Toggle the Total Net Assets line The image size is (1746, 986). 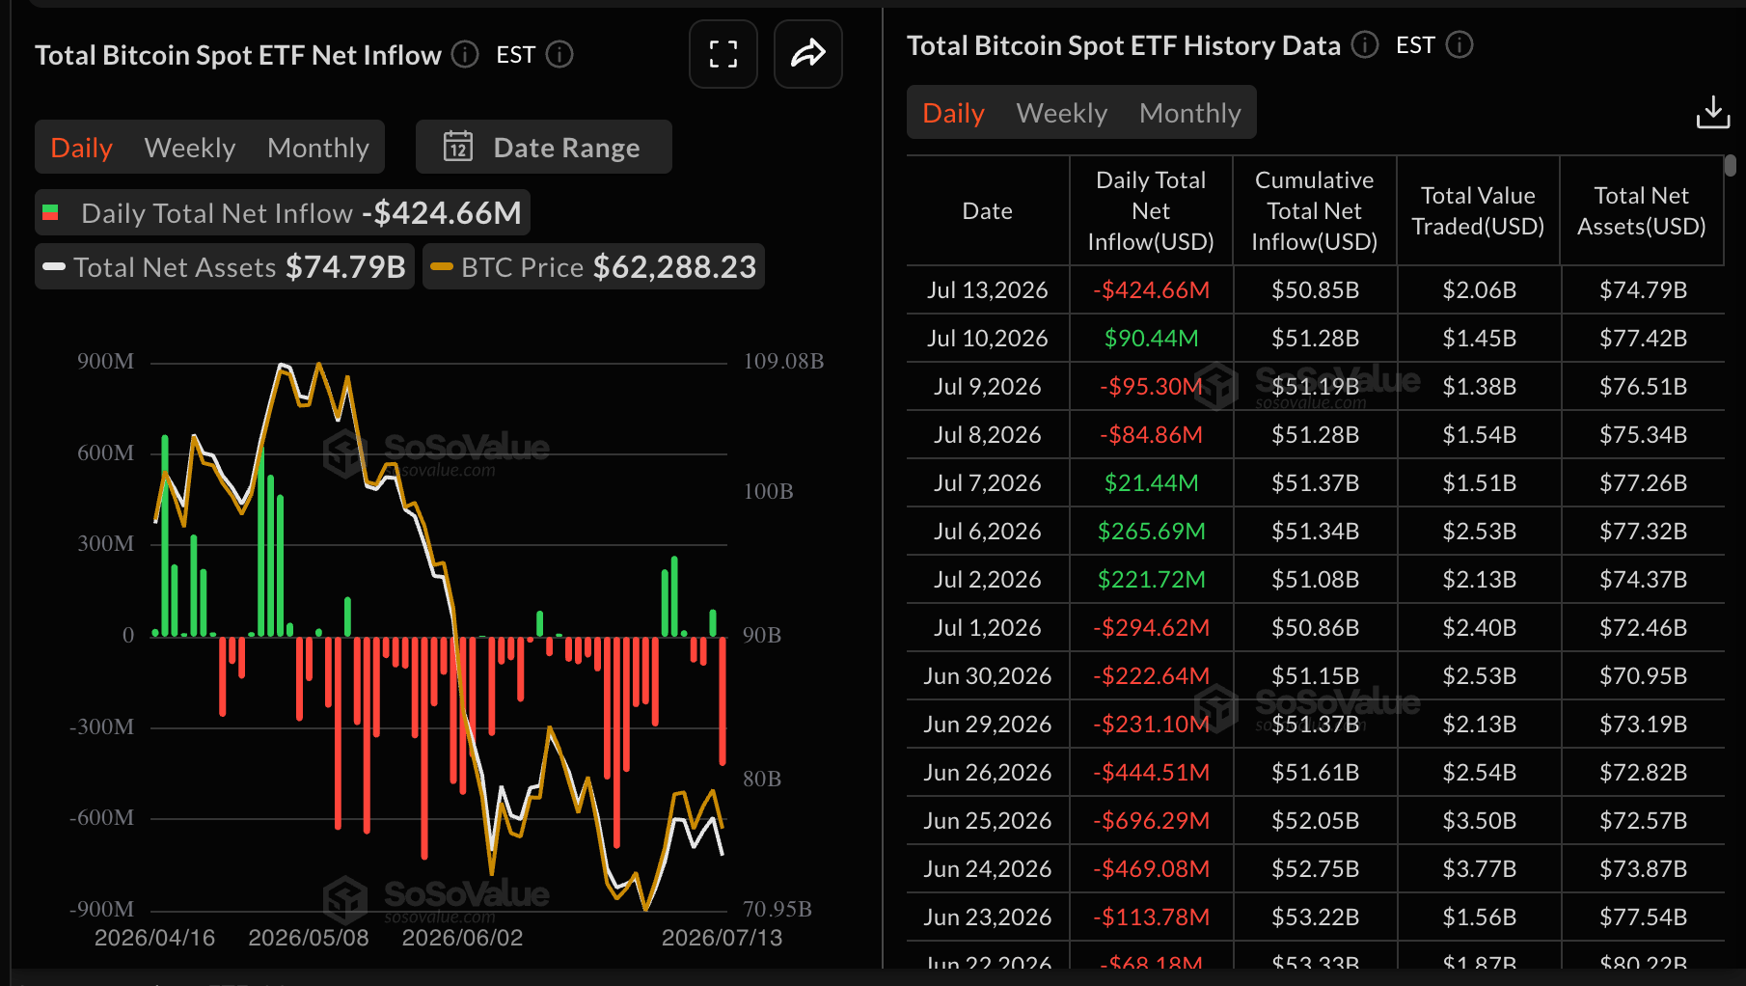click(x=225, y=266)
